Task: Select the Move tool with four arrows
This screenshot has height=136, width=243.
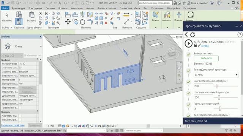Action: click(68, 22)
